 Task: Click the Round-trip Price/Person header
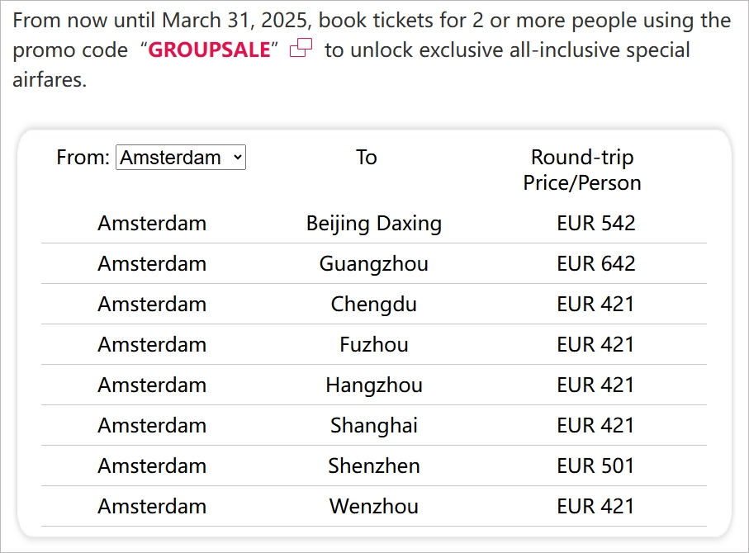coord(582,170)
